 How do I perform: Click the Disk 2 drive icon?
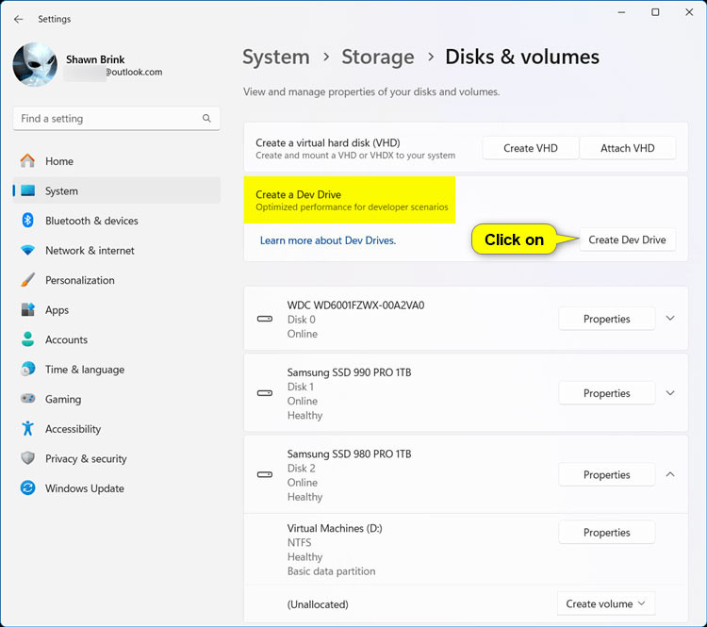(265, 474)
